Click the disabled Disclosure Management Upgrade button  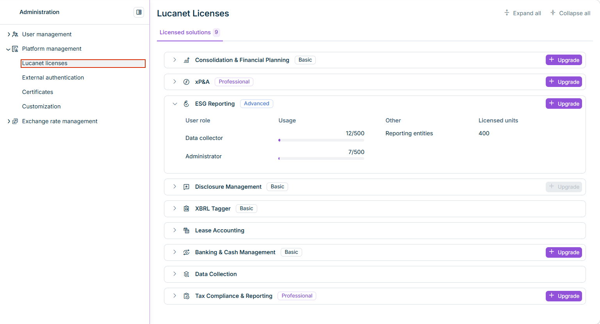point(564,187)
